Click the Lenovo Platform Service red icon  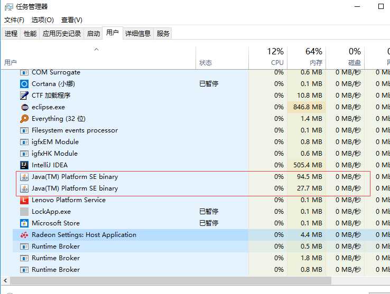[24, 200]
